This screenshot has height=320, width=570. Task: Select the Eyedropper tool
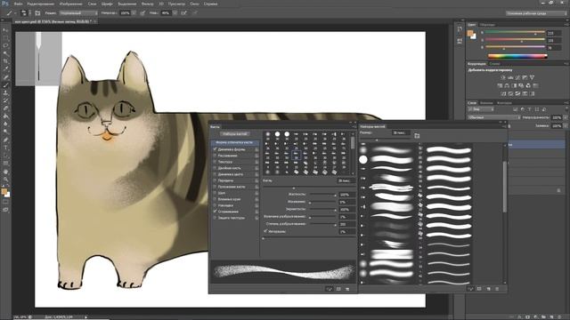pos(5,69)
